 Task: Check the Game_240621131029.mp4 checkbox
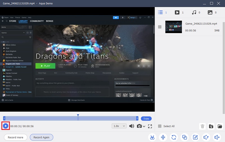tap(160, 27)
